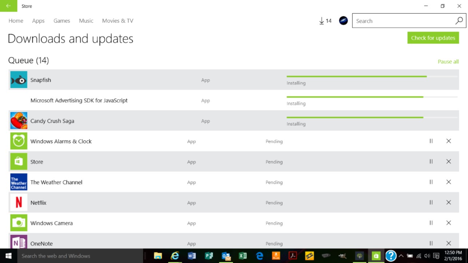Open the user account avatar
Screen dimensions: 468x263
343,21
